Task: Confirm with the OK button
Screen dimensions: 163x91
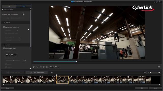Action: click(x=142, y=88)
